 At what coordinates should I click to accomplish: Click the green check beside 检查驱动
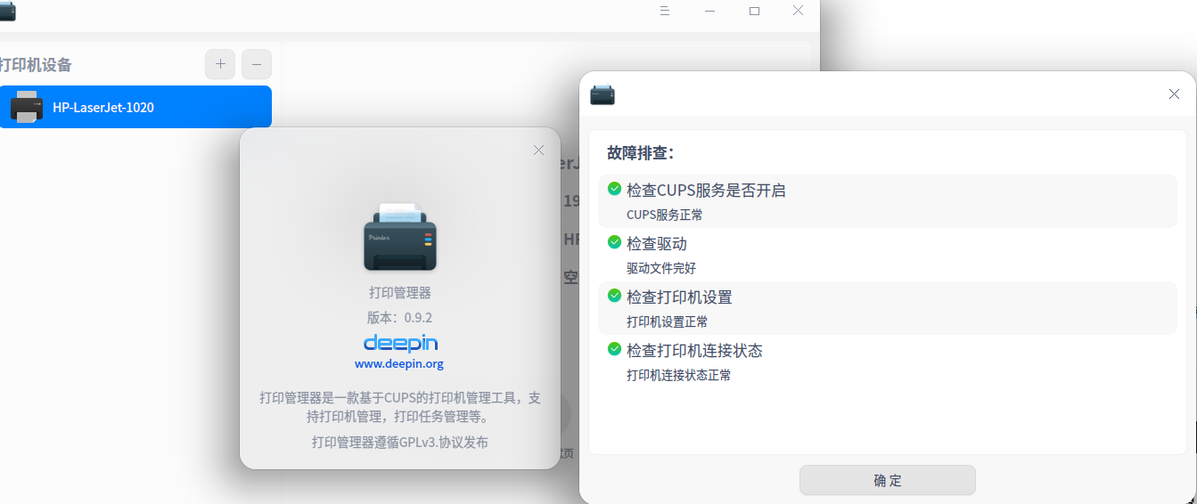click(614, 242)
